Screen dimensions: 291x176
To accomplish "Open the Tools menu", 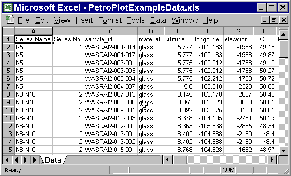I will tap(136, 20).
